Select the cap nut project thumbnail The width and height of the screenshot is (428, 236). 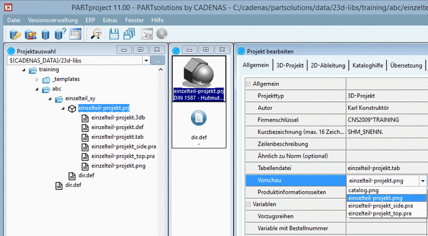tap(199, 79)
